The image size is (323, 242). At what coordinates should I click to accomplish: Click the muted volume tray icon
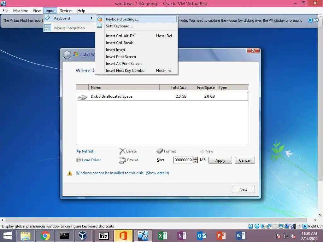tap(293, 236)
